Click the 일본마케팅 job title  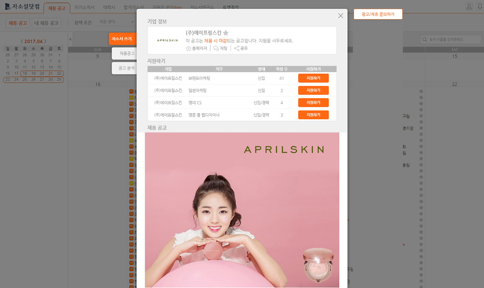197,90
